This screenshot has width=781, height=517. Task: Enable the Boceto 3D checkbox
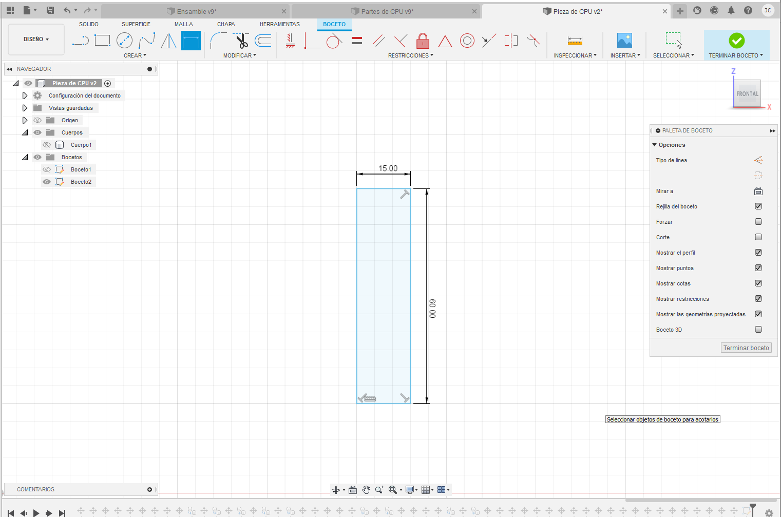point(758,330)
